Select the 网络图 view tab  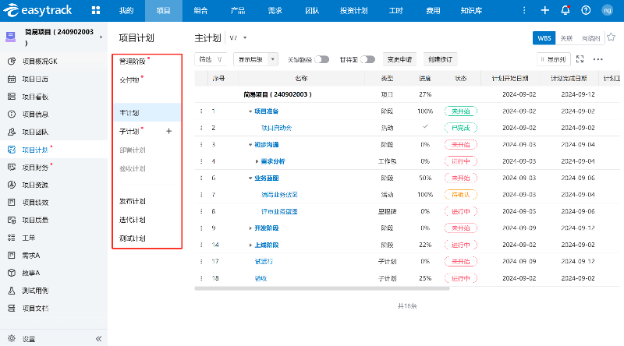[x=590, y=38]
